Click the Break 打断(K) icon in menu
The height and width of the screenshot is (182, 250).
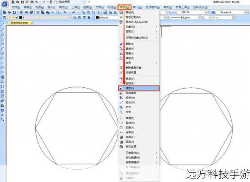(x=121, y=128)
